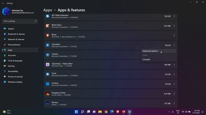206x115 pixels.
Task: Open the weather widget showing 37°C
Action: coord(7,112)
